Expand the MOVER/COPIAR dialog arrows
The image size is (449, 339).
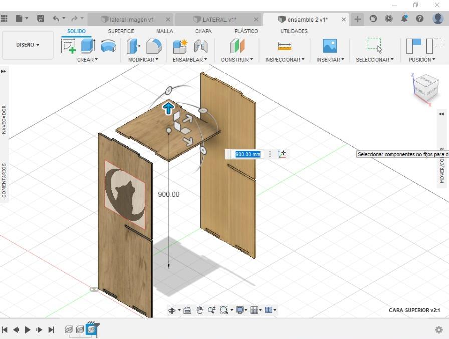click(x=441, y=114)
